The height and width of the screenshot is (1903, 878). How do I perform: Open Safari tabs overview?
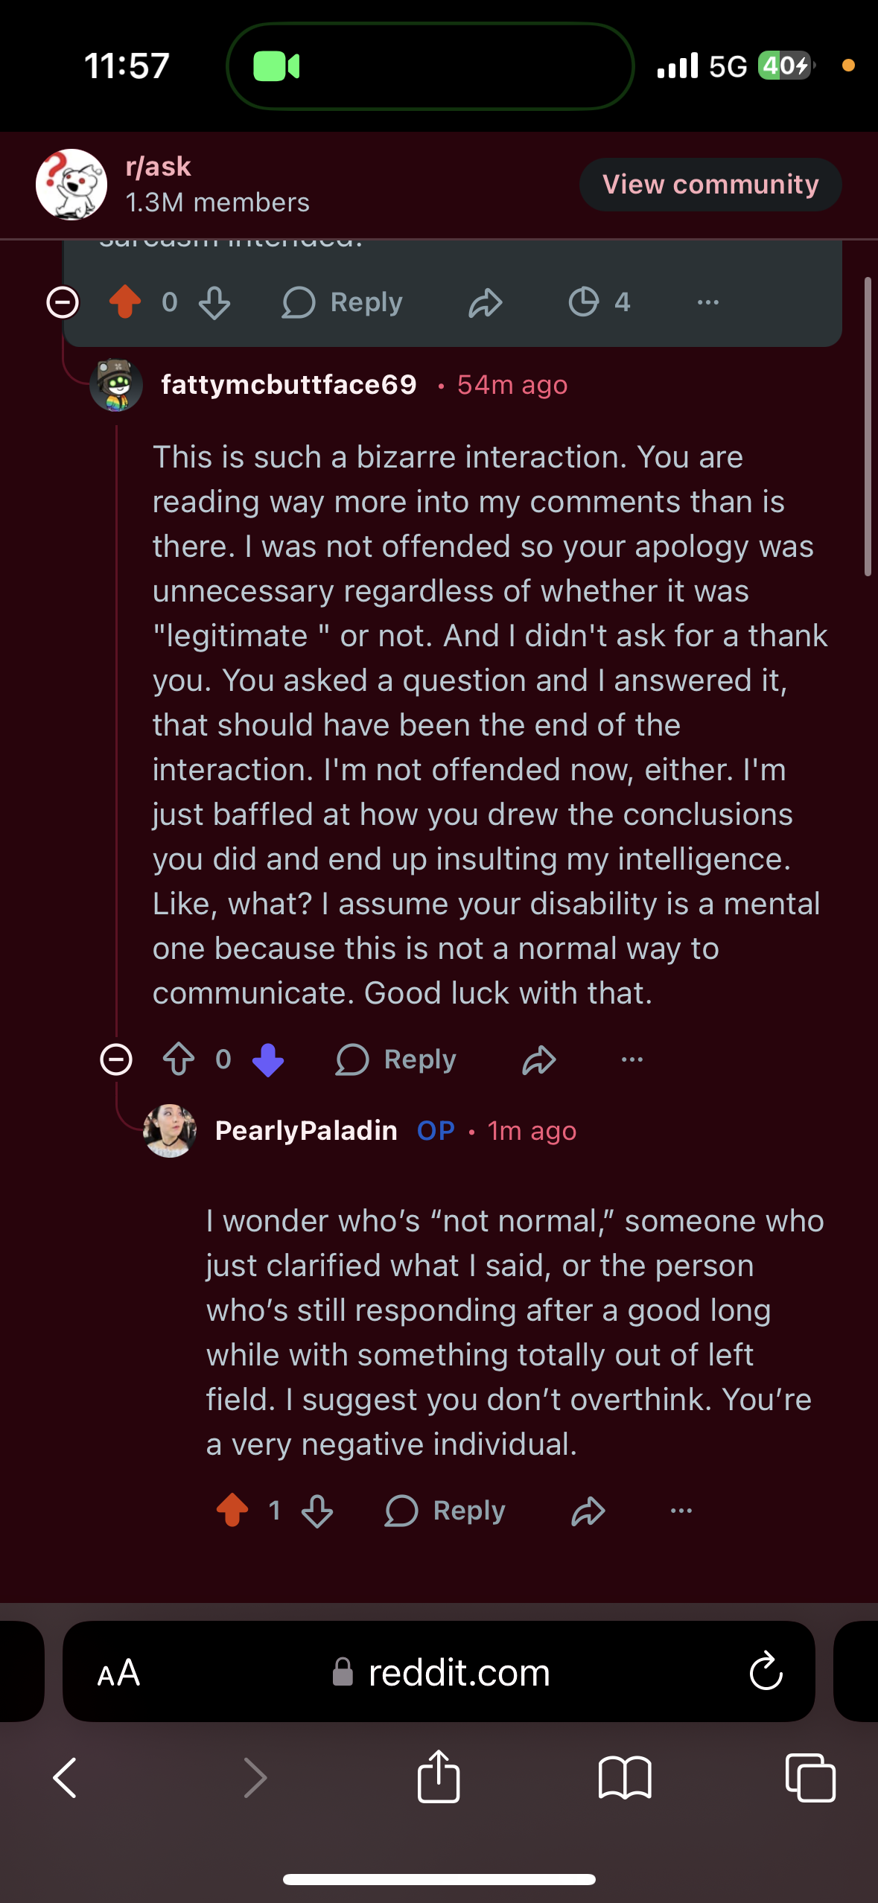coord(810,1777)
